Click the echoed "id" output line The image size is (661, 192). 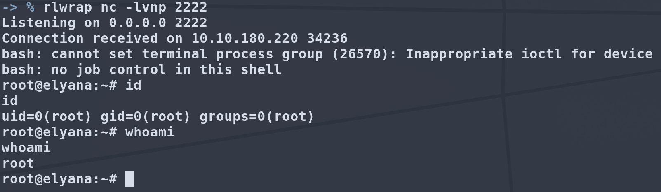(x=10, y=101)
